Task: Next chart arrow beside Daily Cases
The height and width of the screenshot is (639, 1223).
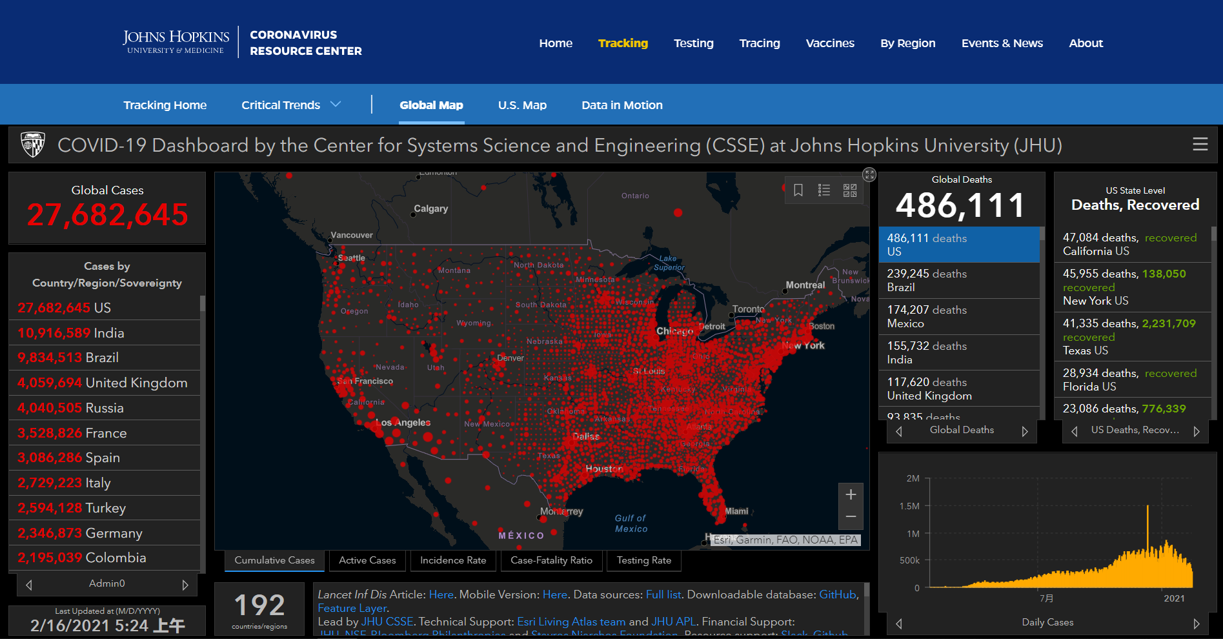Action: coord(1197,624)
